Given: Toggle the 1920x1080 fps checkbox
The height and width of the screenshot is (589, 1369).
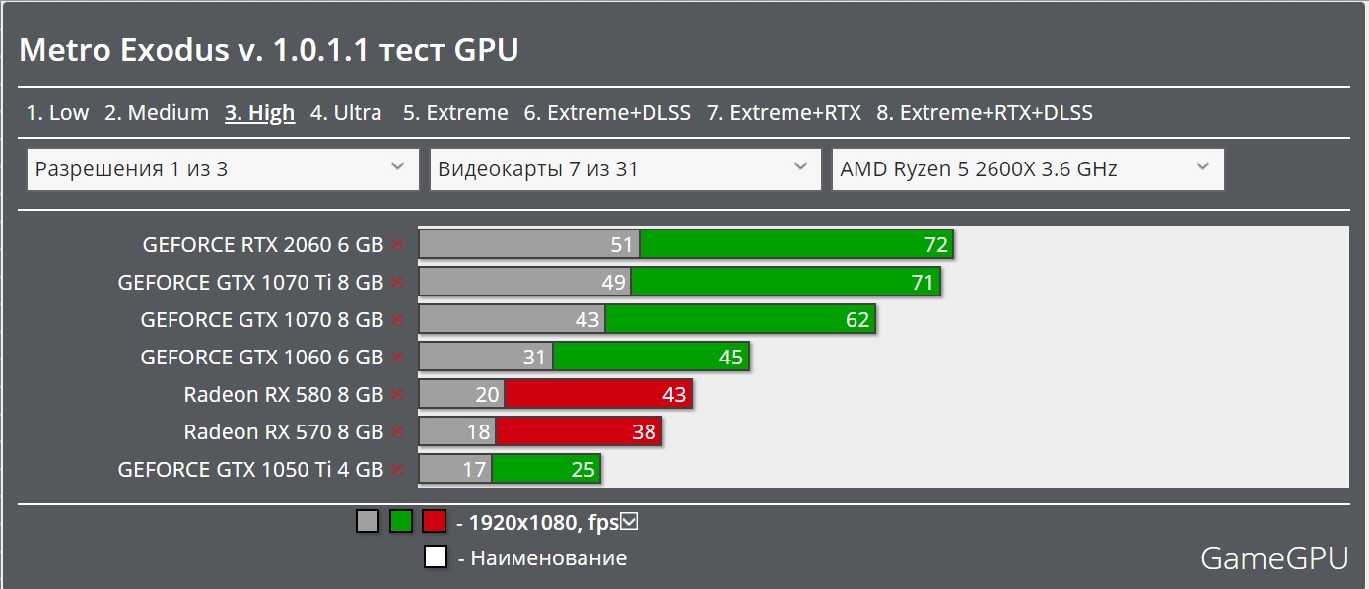Looking at the screenshot, I should [629, 521].
